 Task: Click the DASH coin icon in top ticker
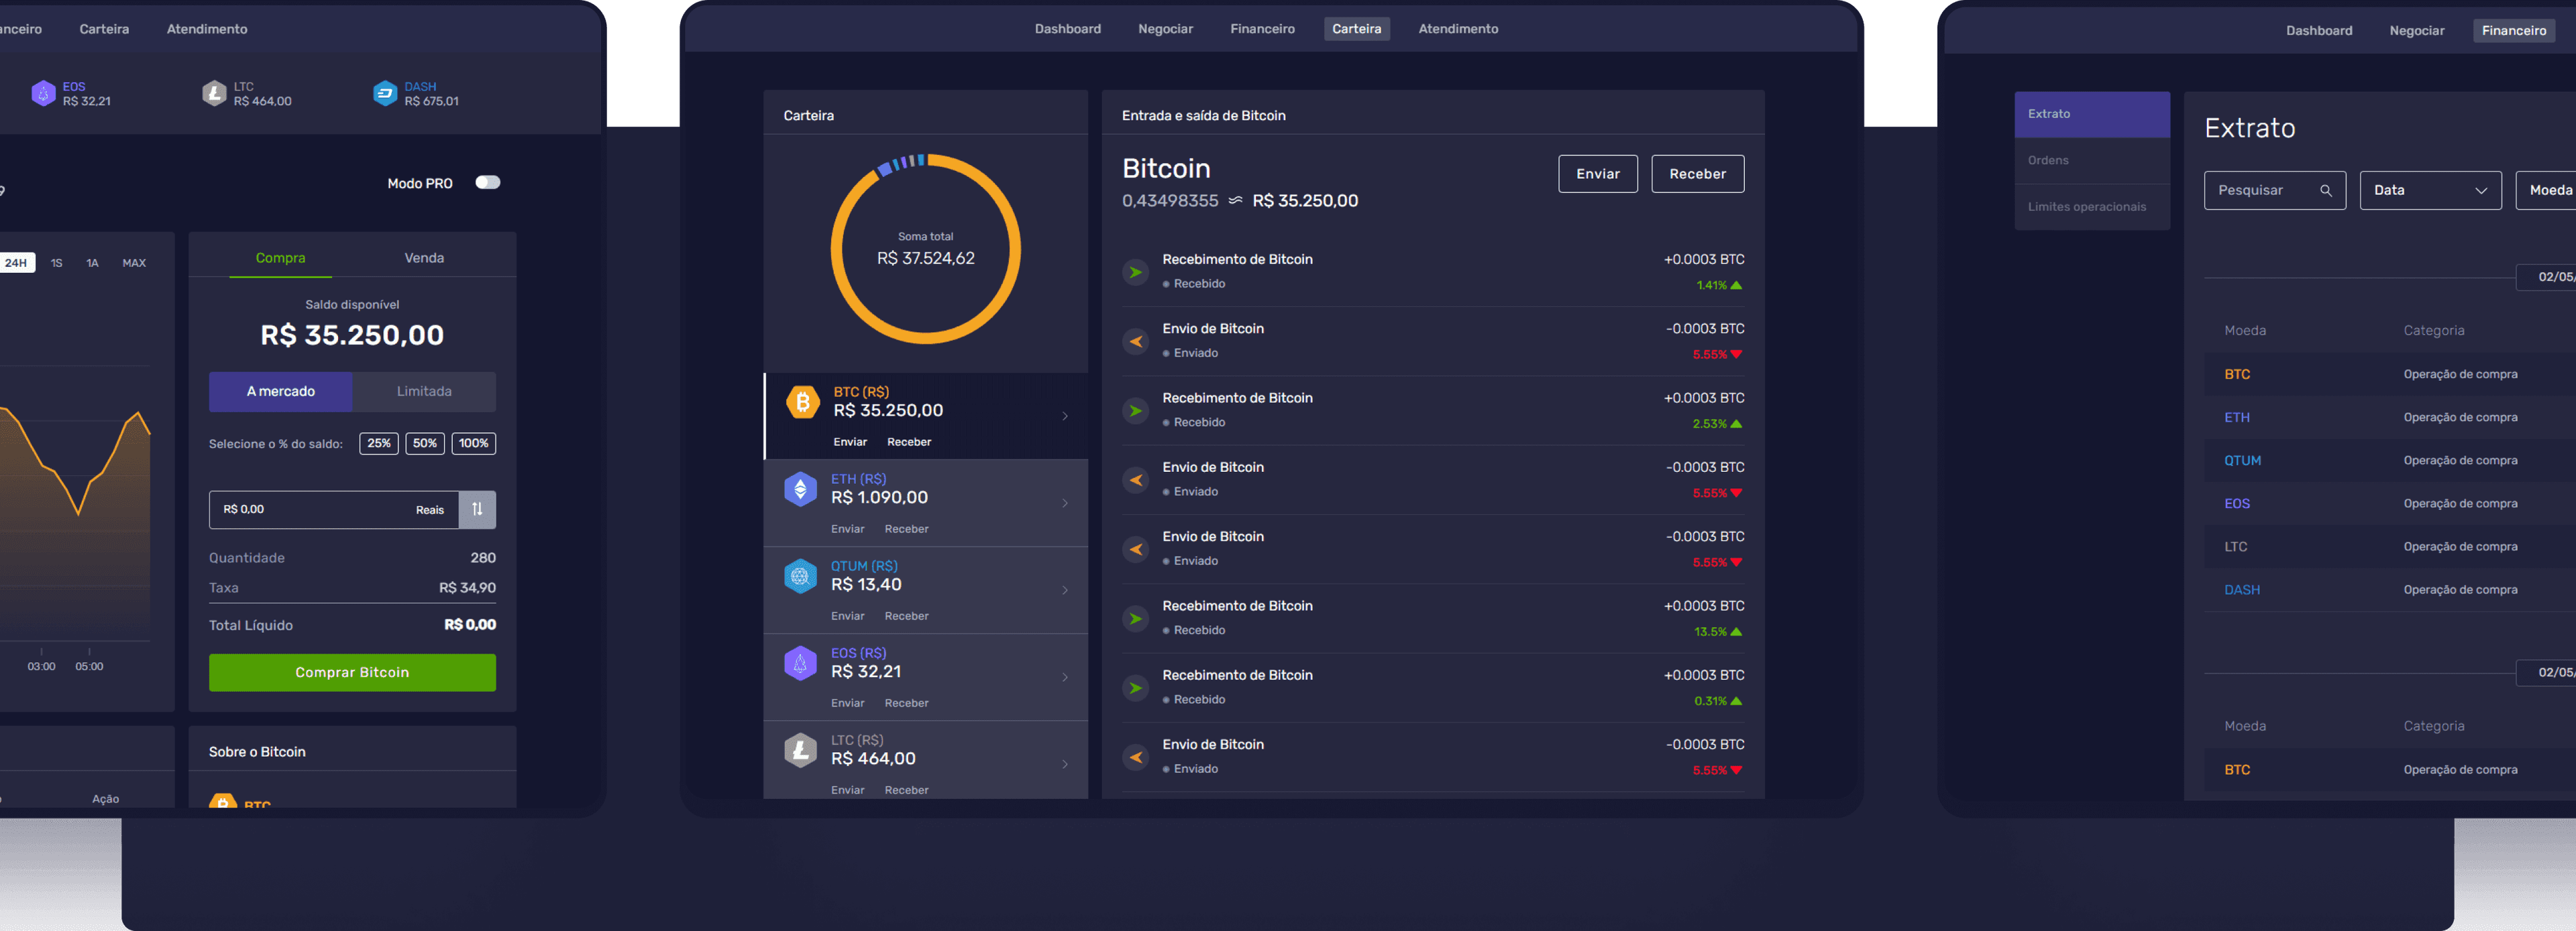click(x=385, y=94)
